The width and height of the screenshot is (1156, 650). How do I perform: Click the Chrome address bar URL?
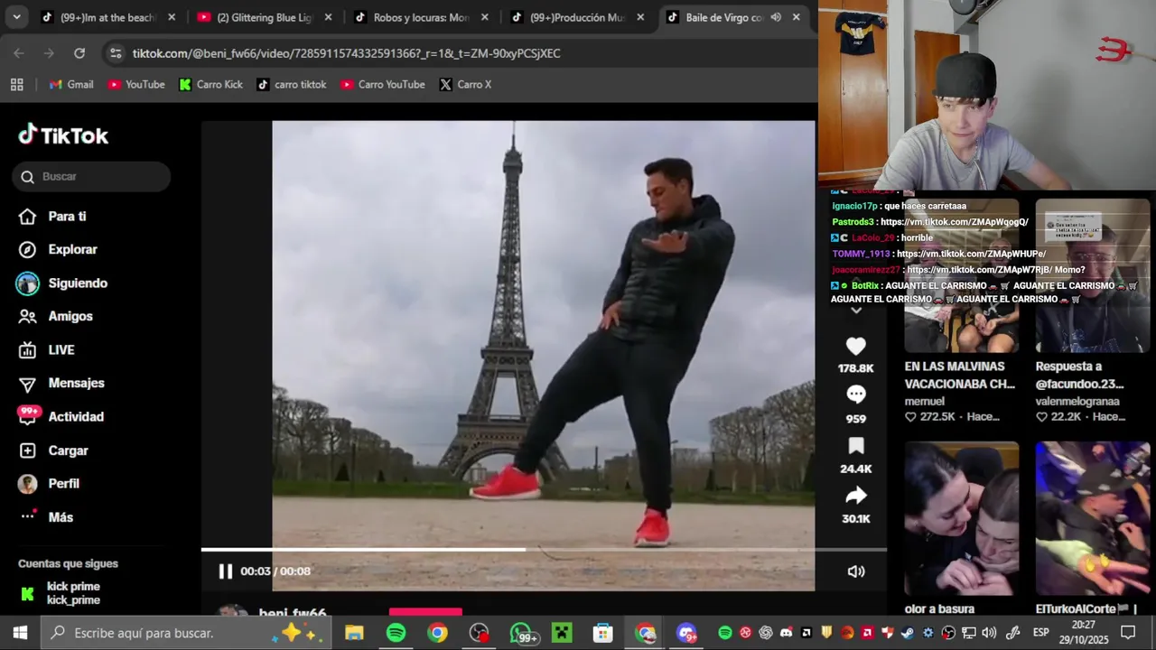tap(347, 53)
